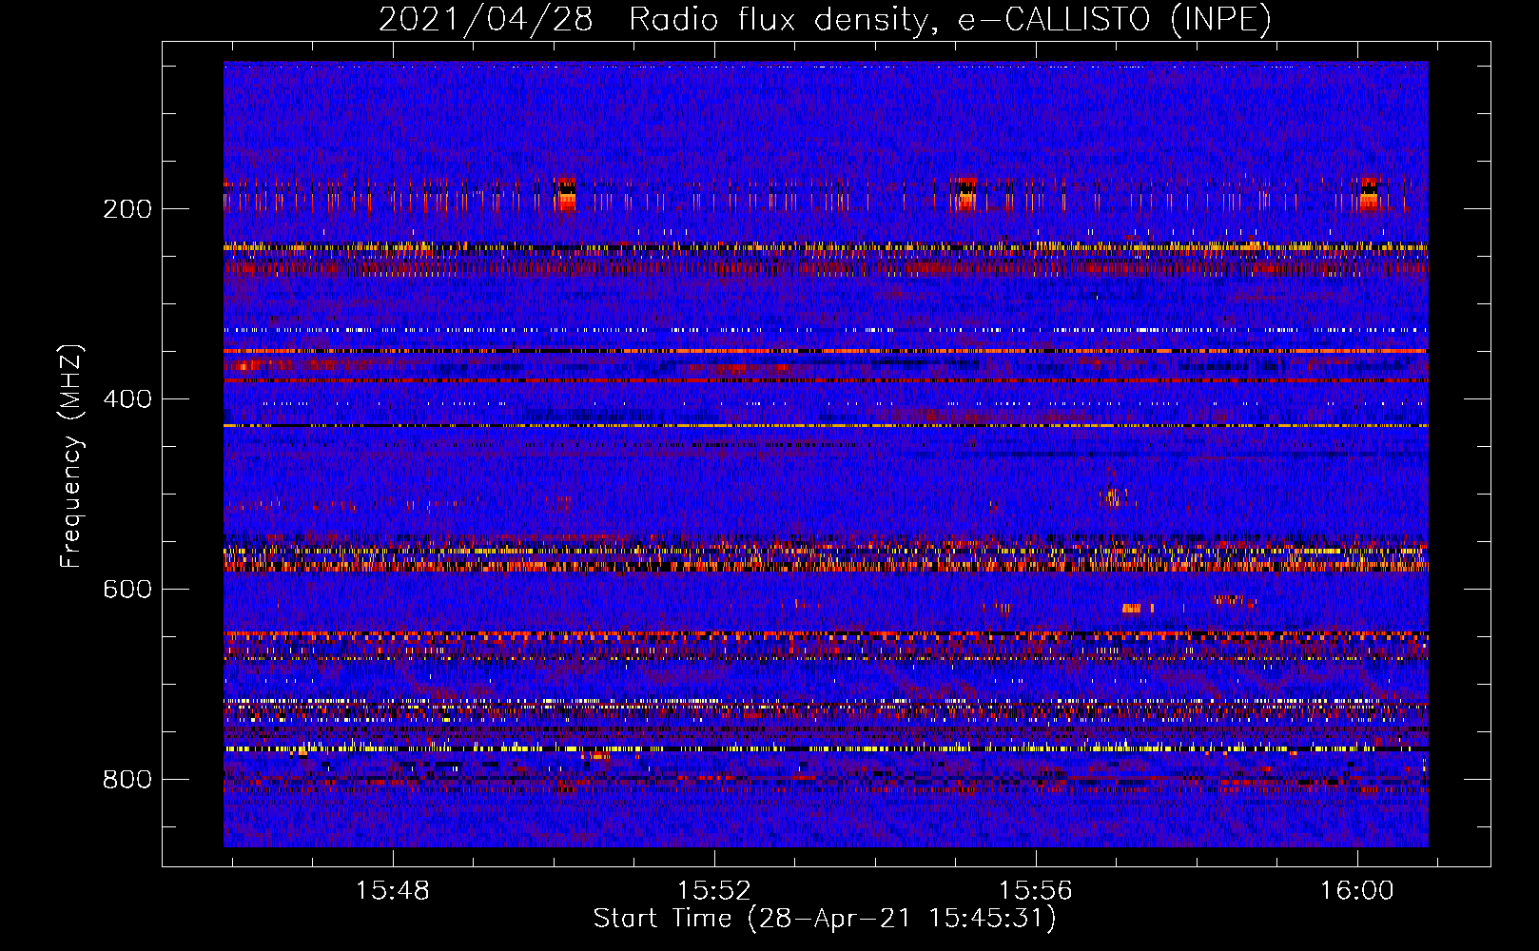Click the 15:56 time tick label
1539x951 pixels.
click(1035, 891)
